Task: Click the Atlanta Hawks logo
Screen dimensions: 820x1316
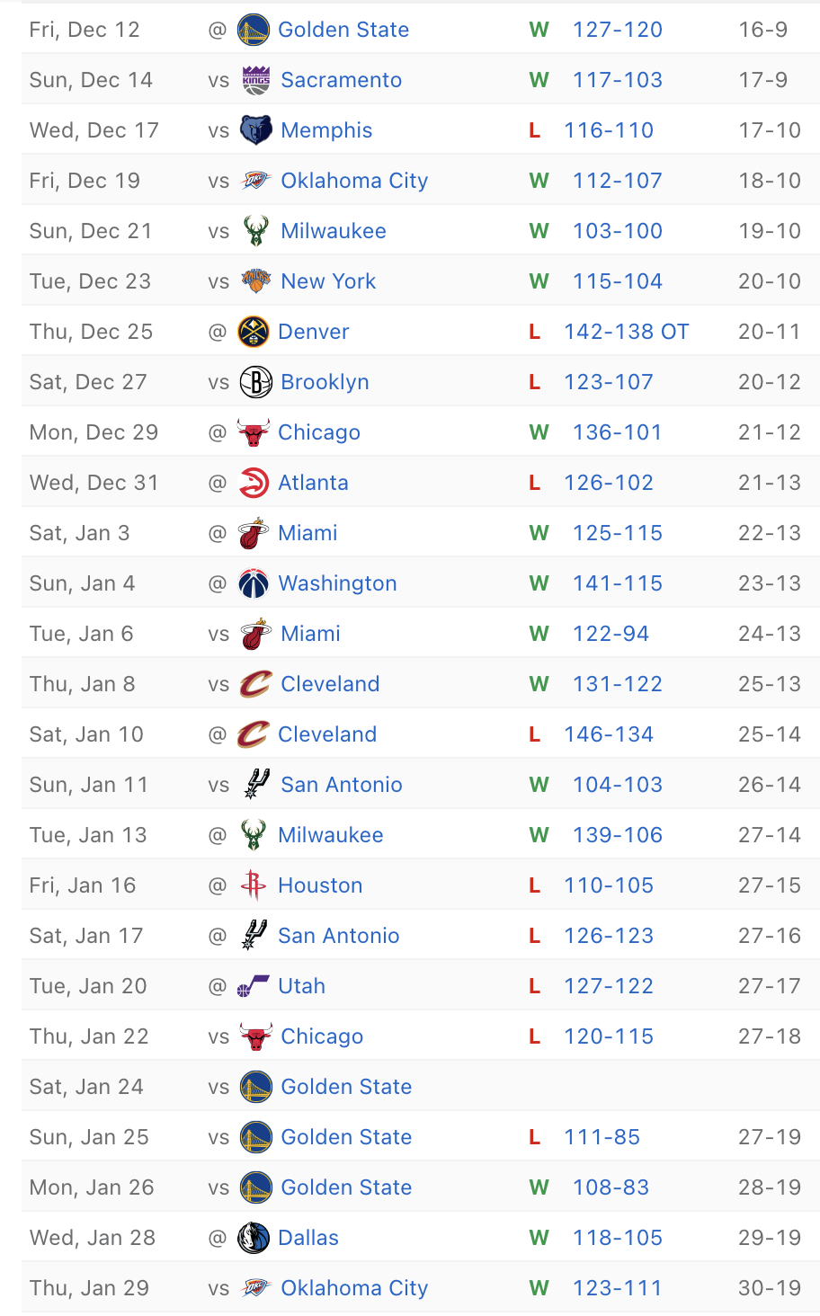Action: tap(254, 483)
